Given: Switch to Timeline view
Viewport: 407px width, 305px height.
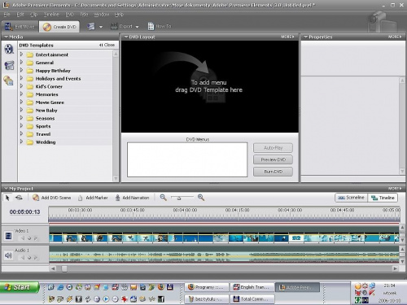Looking at the screenshot, I should click(383, 198).
